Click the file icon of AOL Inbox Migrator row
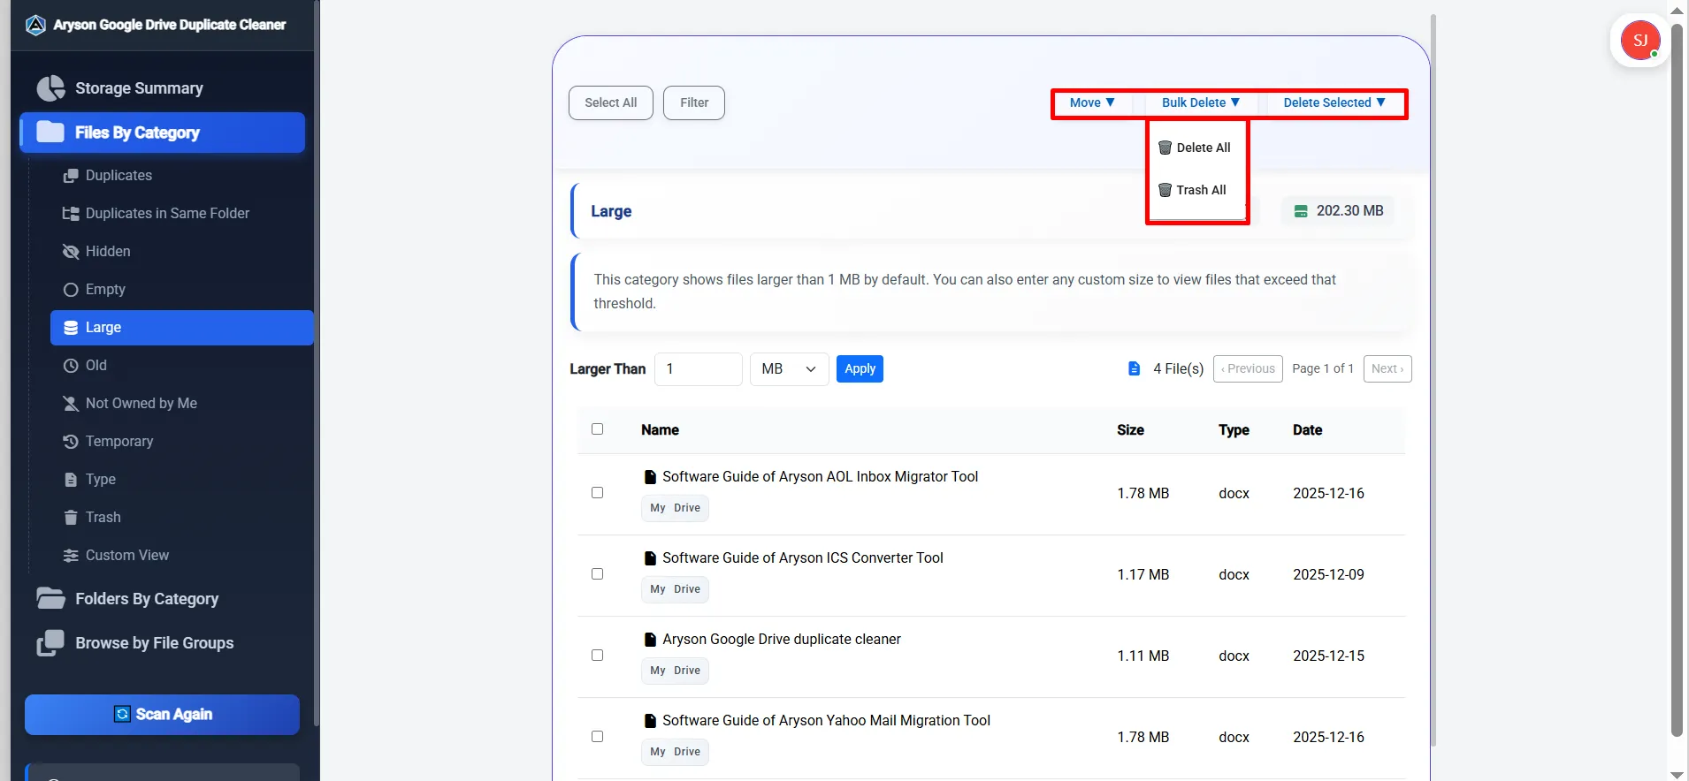This screenshot has height=781, width=1689. click(650, 477)
